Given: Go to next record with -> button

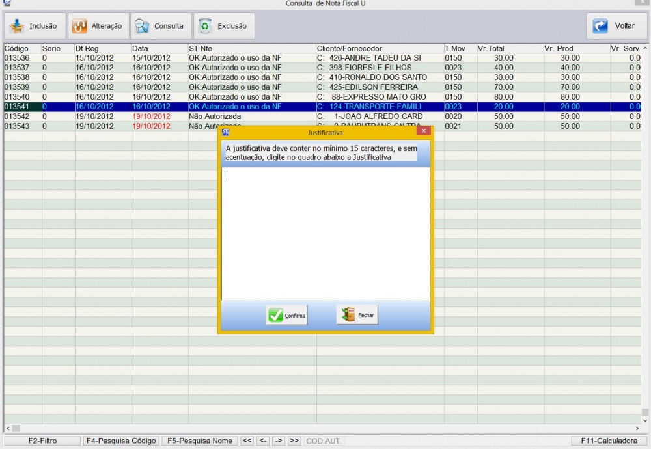Looking at the screenshot, I should (x=279, y=441).
